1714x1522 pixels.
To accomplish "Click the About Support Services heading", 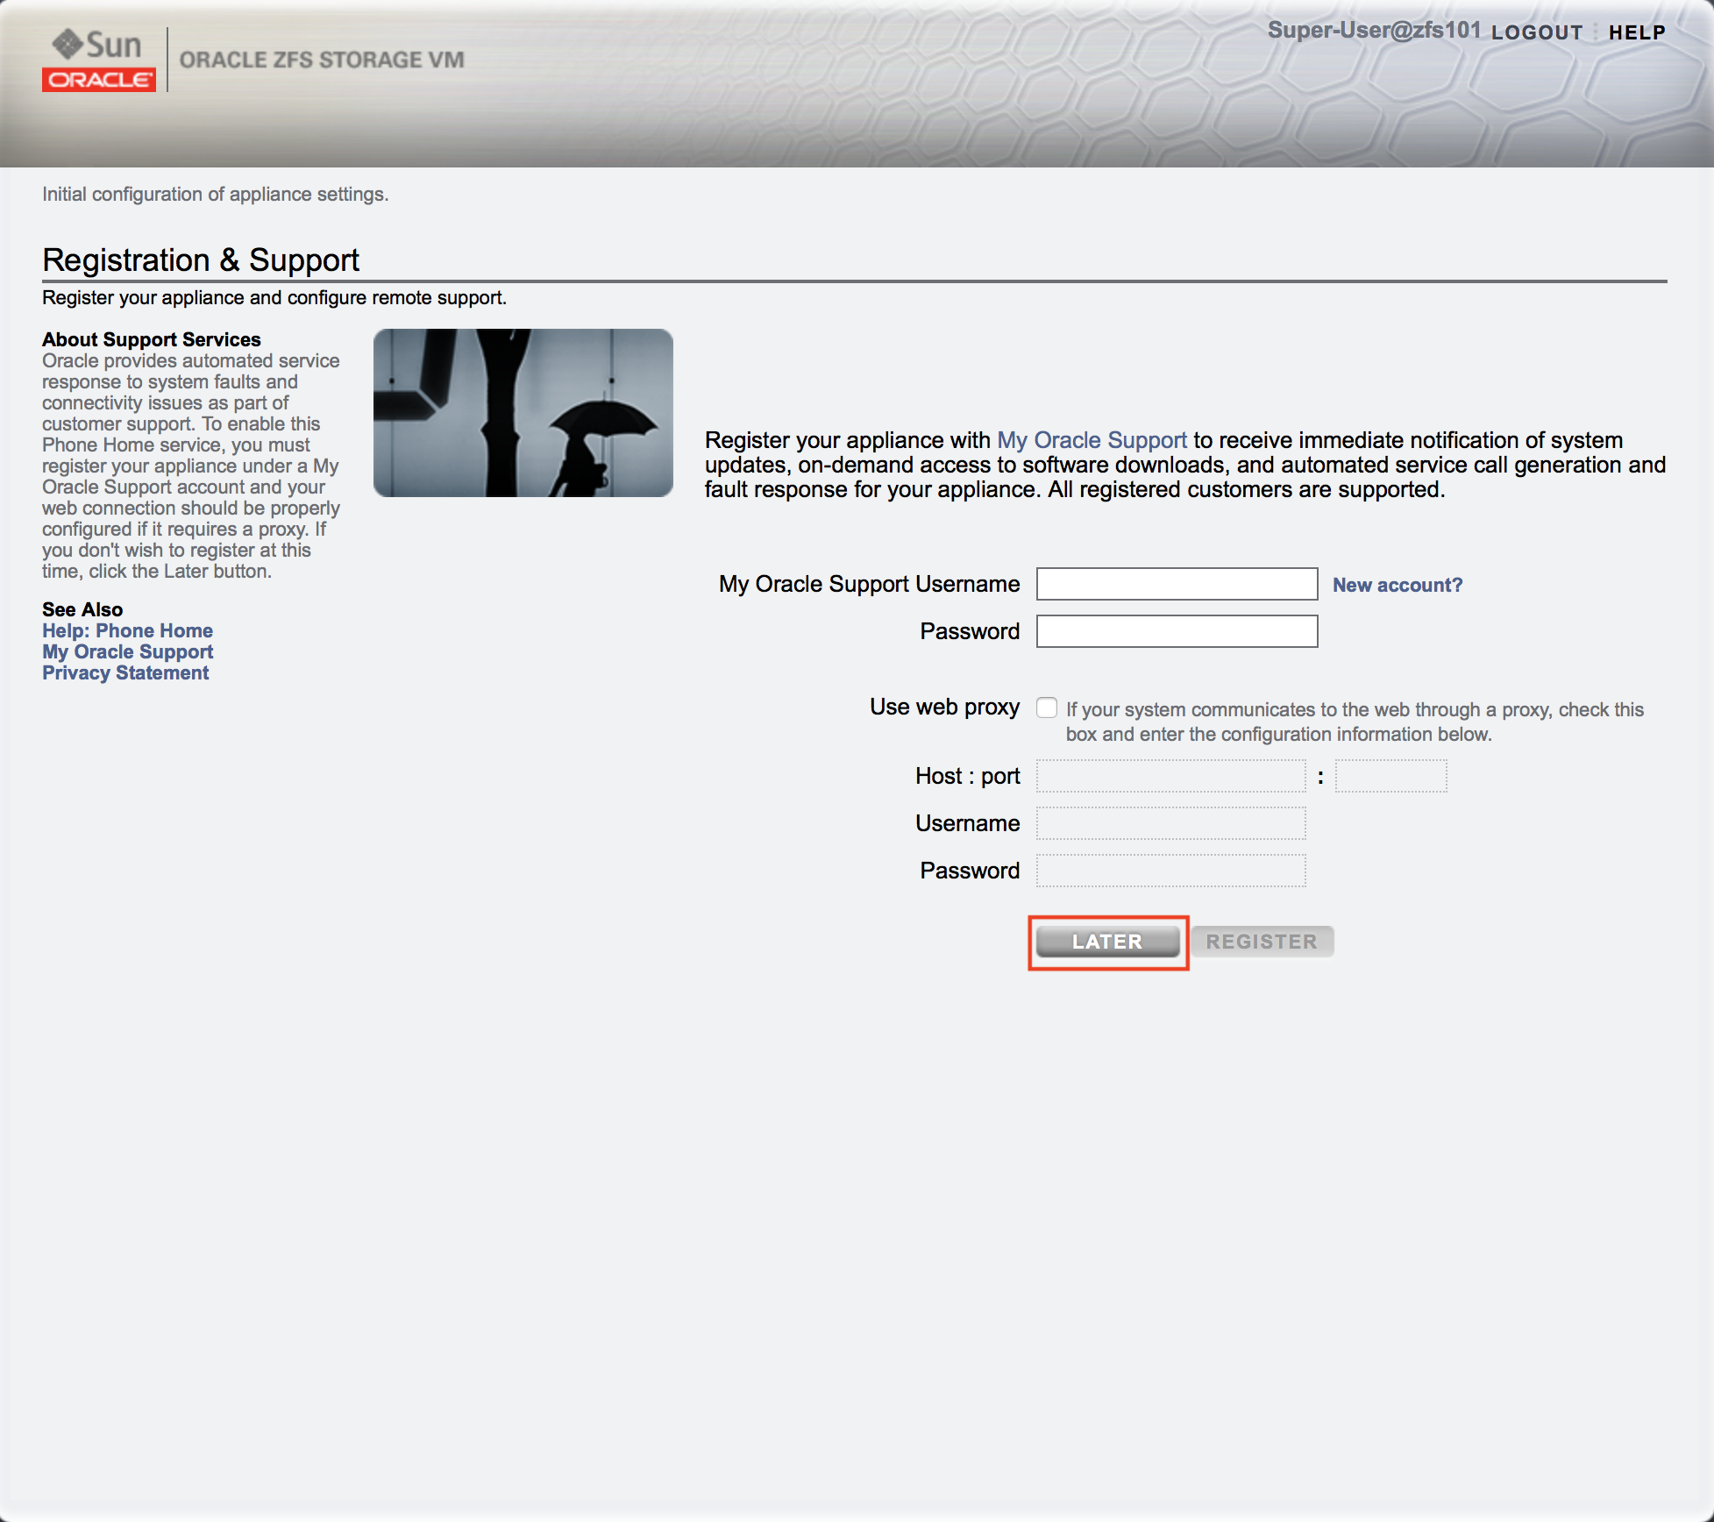I will (x=152, y=339).
